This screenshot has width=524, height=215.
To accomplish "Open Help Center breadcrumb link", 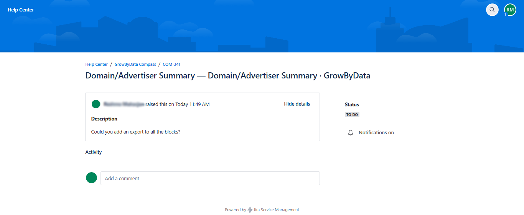I will (x=97, y=64).
